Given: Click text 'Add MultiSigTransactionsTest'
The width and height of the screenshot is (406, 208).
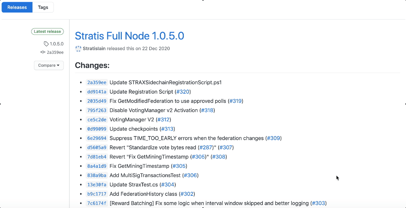Looking at the screenshot, I should (145, 176).
